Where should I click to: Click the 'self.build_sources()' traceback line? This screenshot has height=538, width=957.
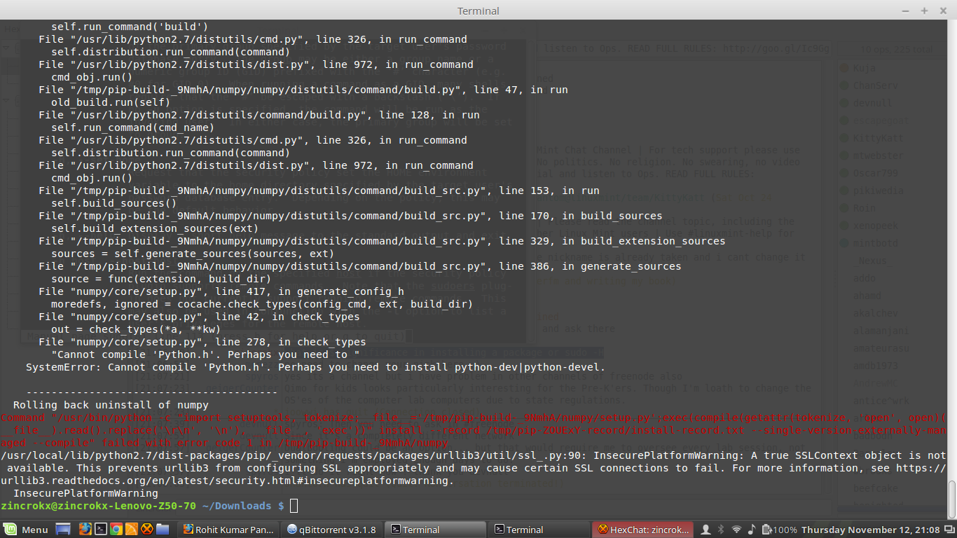click(x=113, y=203)
